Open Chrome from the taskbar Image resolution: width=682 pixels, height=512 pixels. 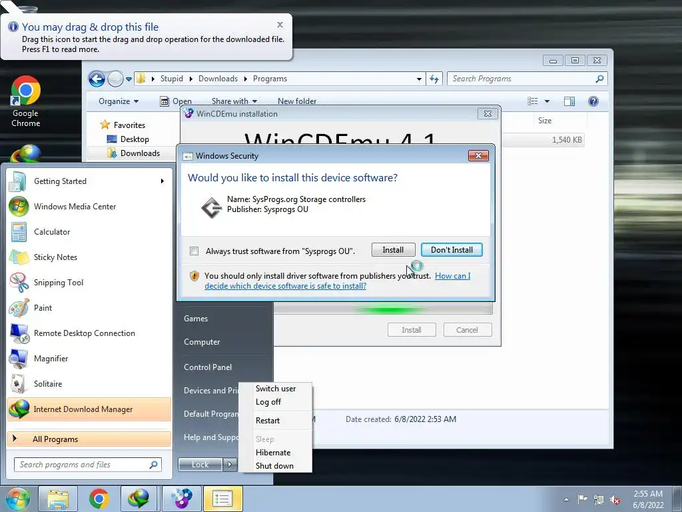(x=99, y=499)
